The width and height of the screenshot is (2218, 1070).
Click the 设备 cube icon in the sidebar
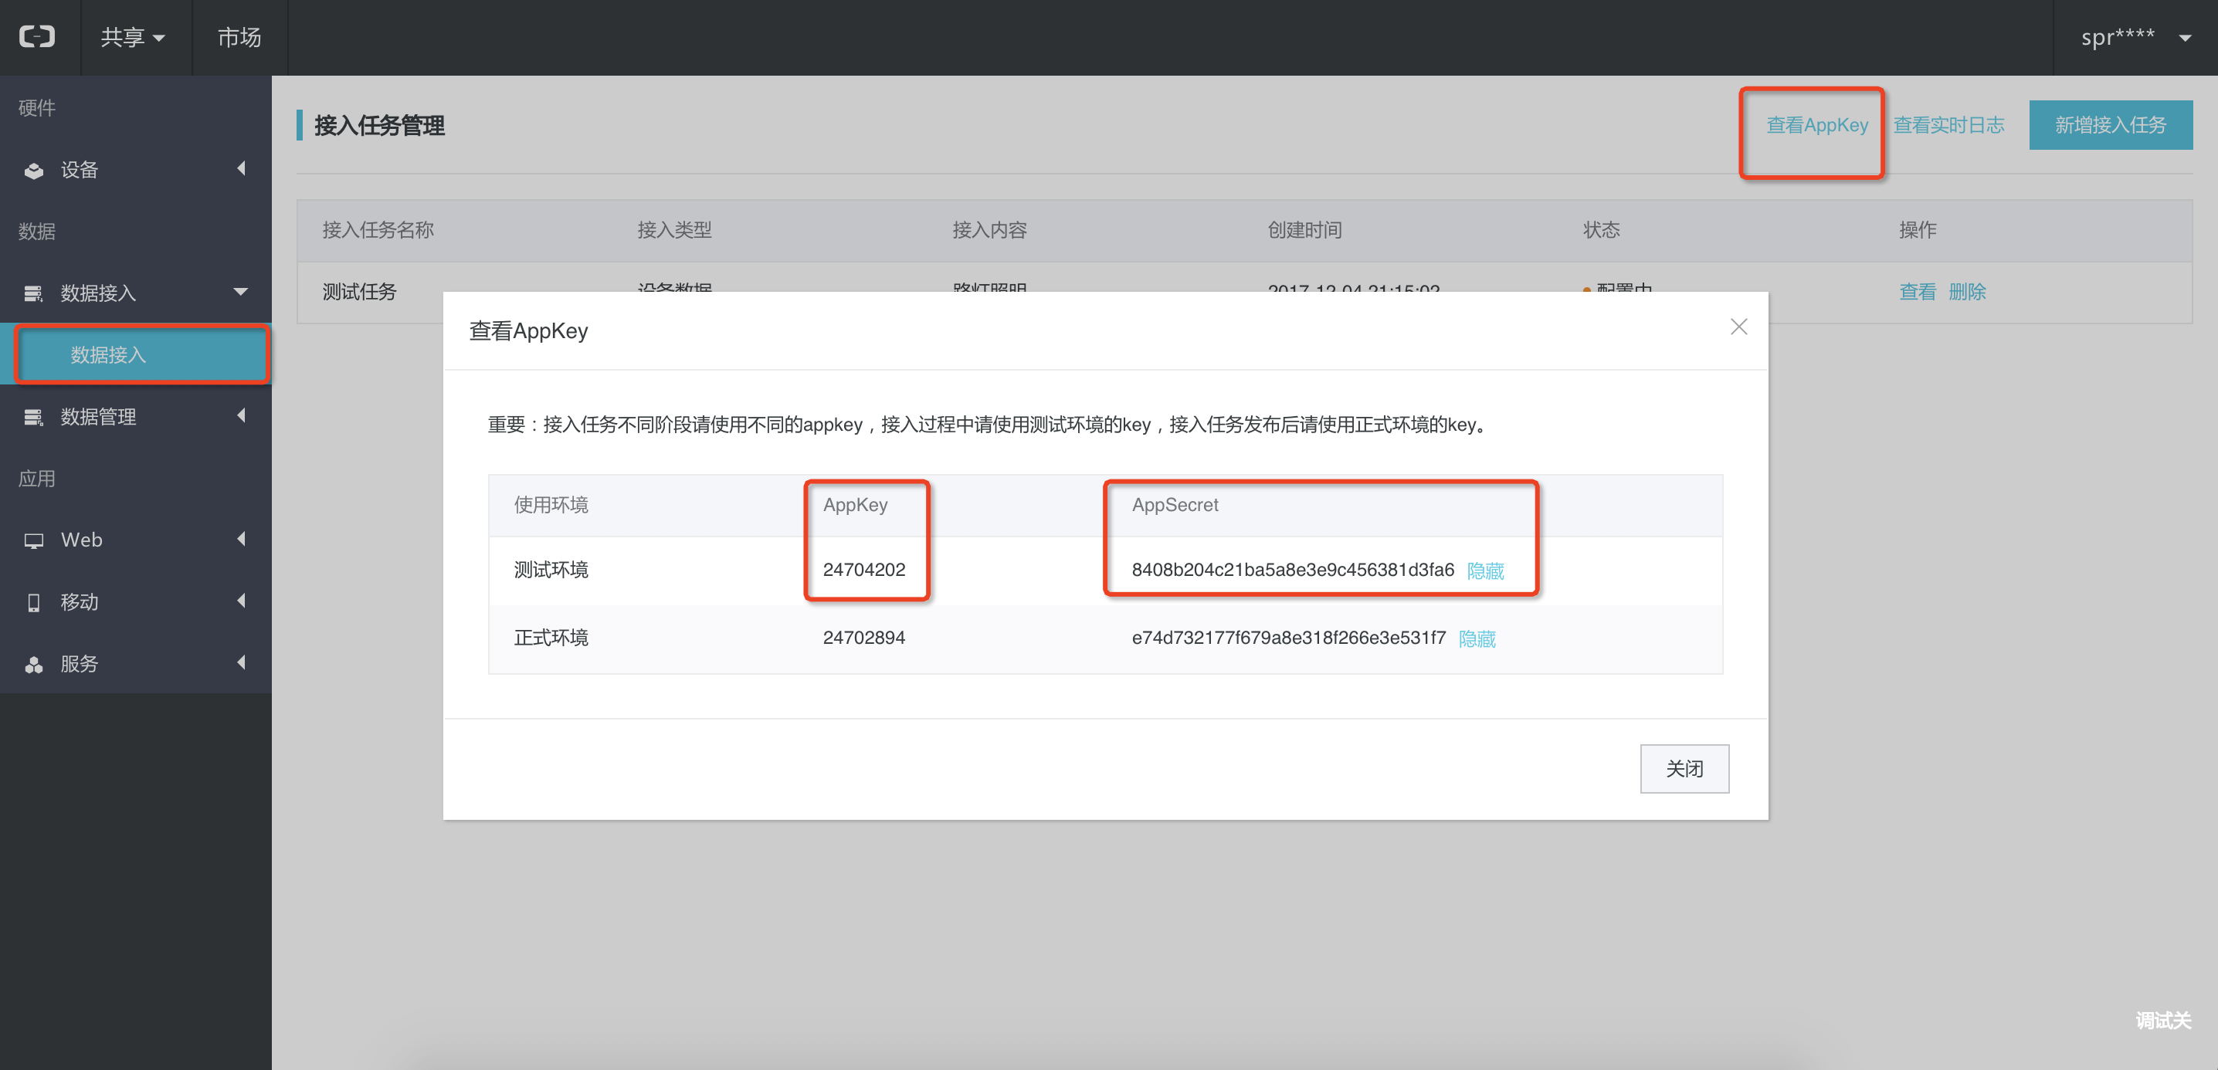33,171
